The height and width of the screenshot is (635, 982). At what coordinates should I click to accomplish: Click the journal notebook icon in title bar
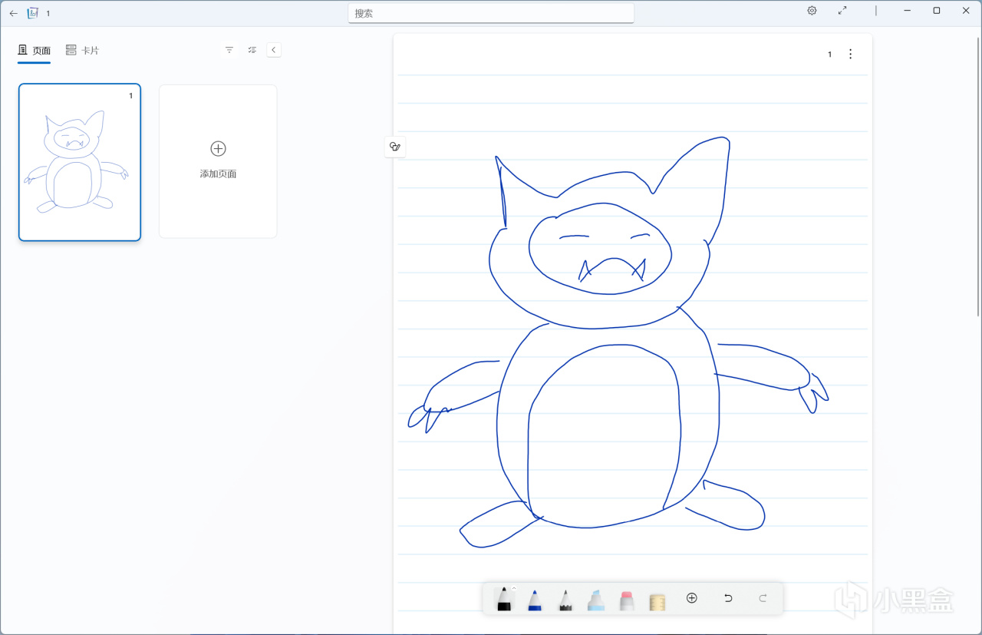click(x=33, y=13)
